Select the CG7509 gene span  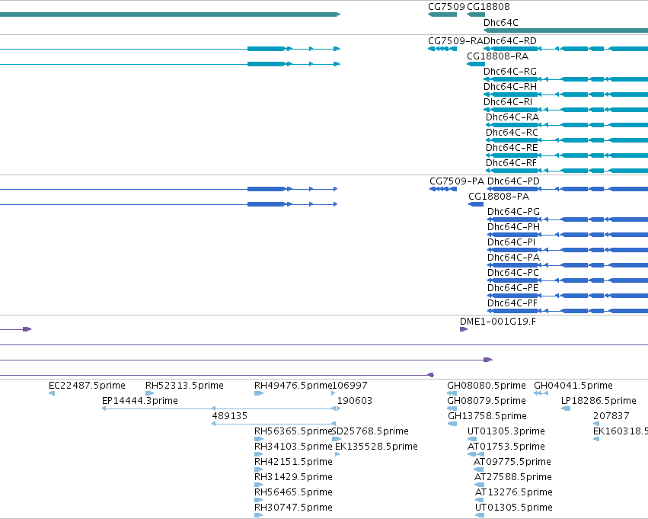coord(442,14)
